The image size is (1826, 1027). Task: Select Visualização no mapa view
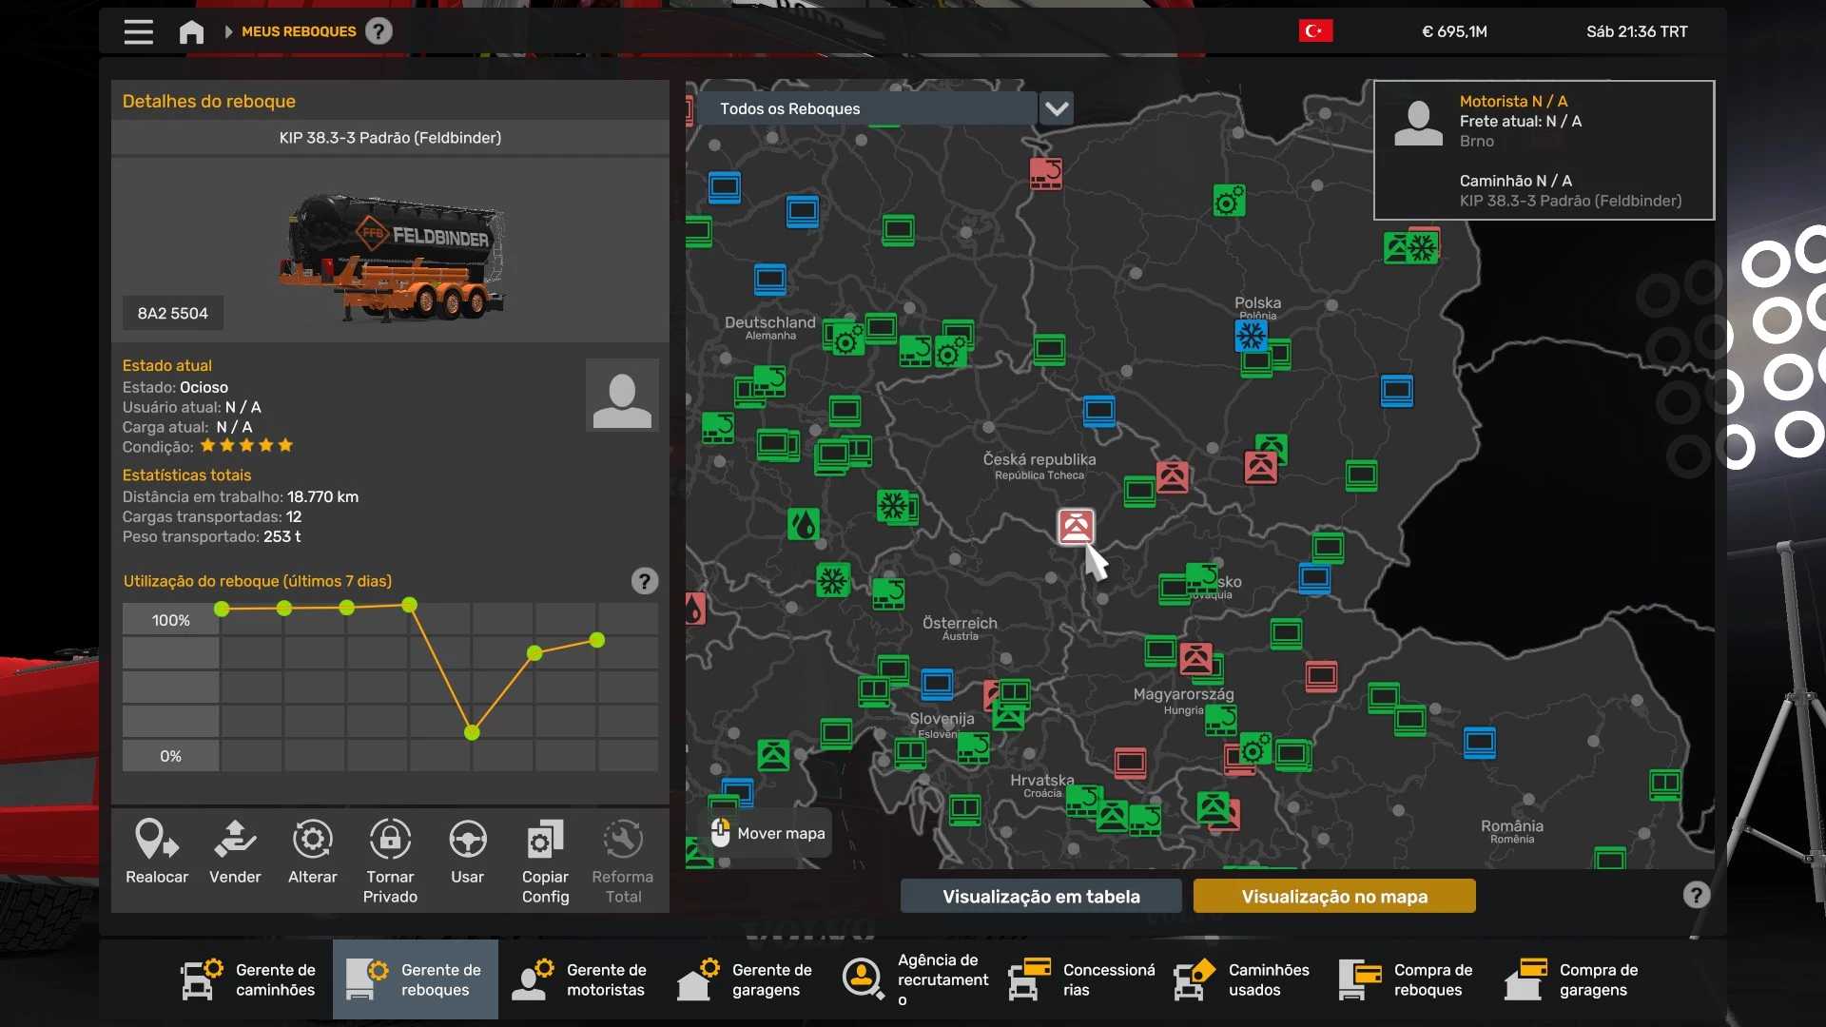[x=1333, y=896]
